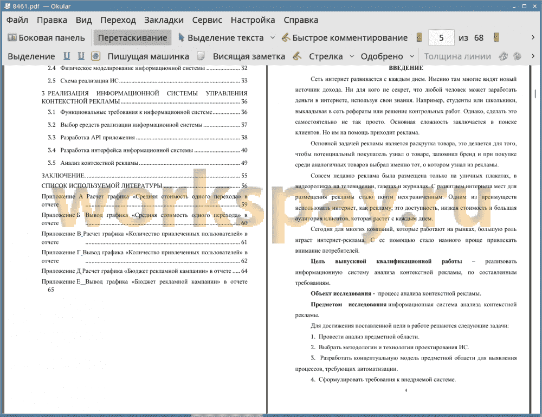Screen dimensions: 542x417
Task: Expand the selection tool dropdown arrow
Action: pos(273,38)
